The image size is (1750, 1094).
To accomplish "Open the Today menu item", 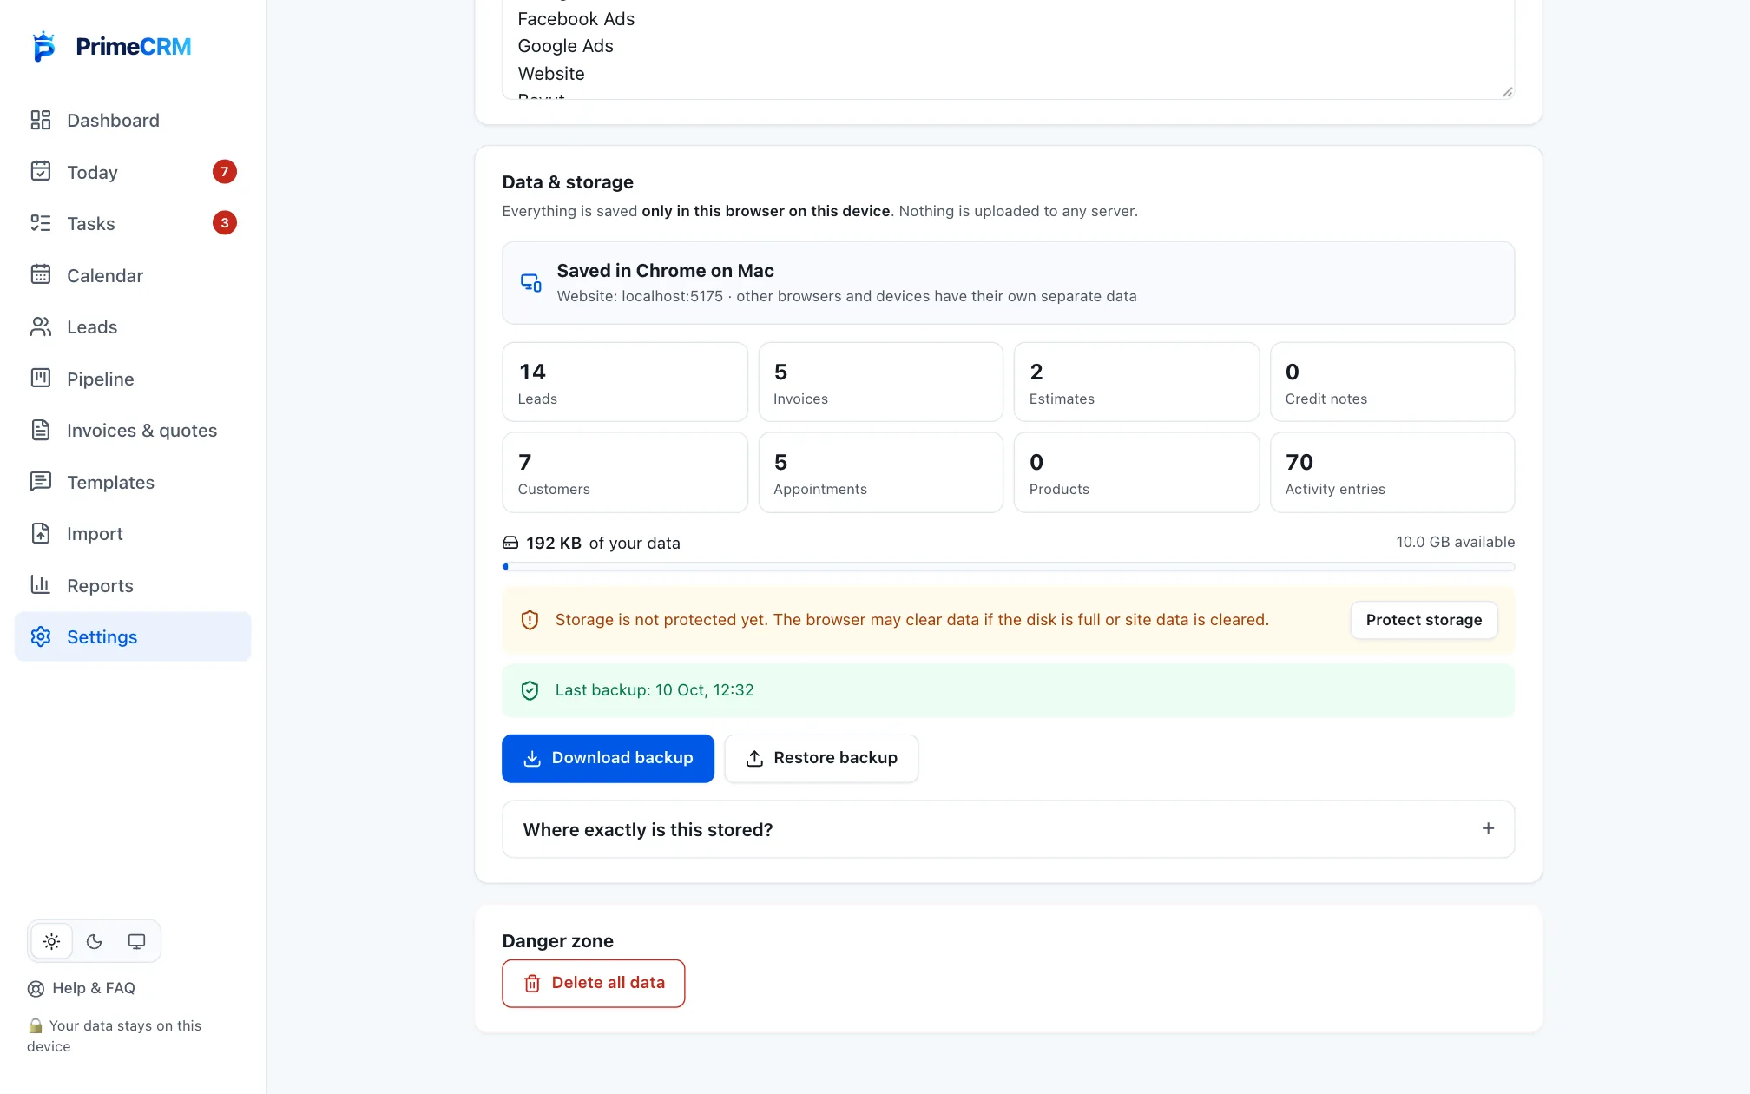I will (133, 172).
